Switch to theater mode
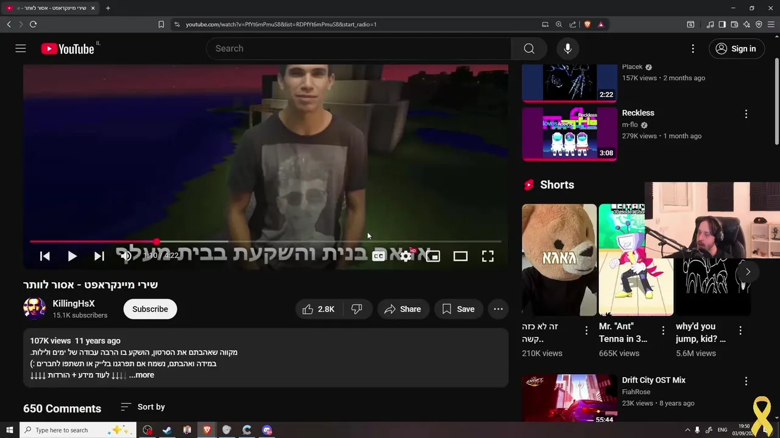This screenshot has width=780, height=438. [460, 256]
